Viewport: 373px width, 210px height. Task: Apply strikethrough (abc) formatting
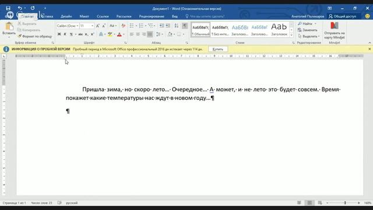click(80, 34)
